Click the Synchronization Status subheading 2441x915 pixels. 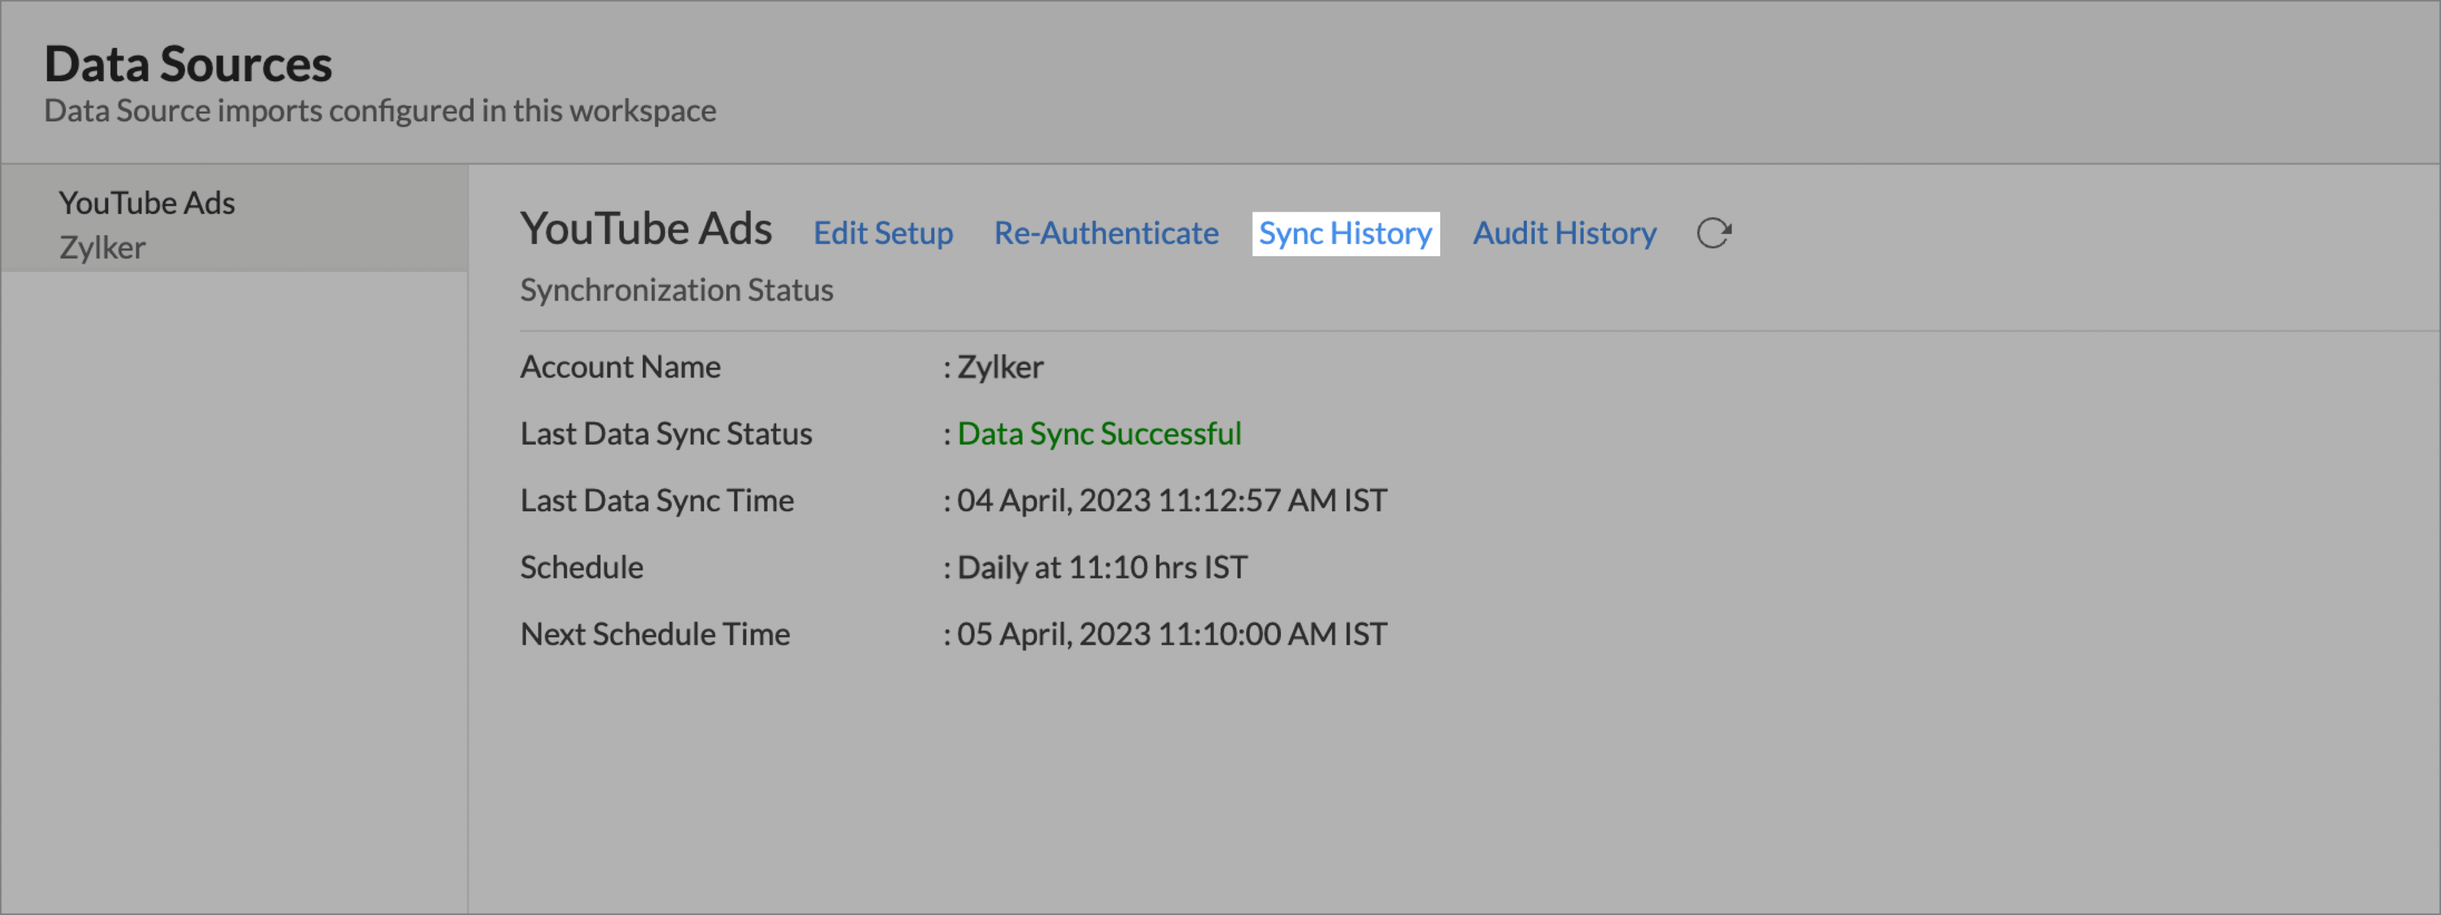tap(676, 290)
